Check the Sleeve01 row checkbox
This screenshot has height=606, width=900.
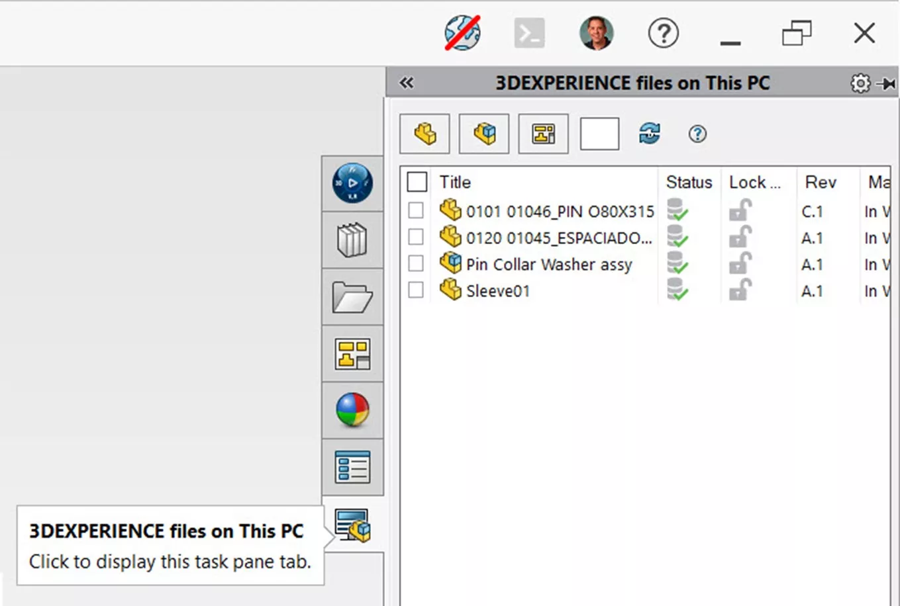pyautogui.click(x=416, y=290)
